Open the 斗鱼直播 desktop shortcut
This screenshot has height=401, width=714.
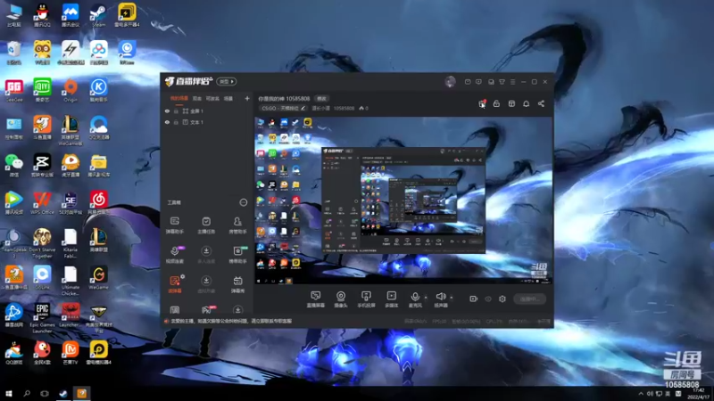[42, 127]
